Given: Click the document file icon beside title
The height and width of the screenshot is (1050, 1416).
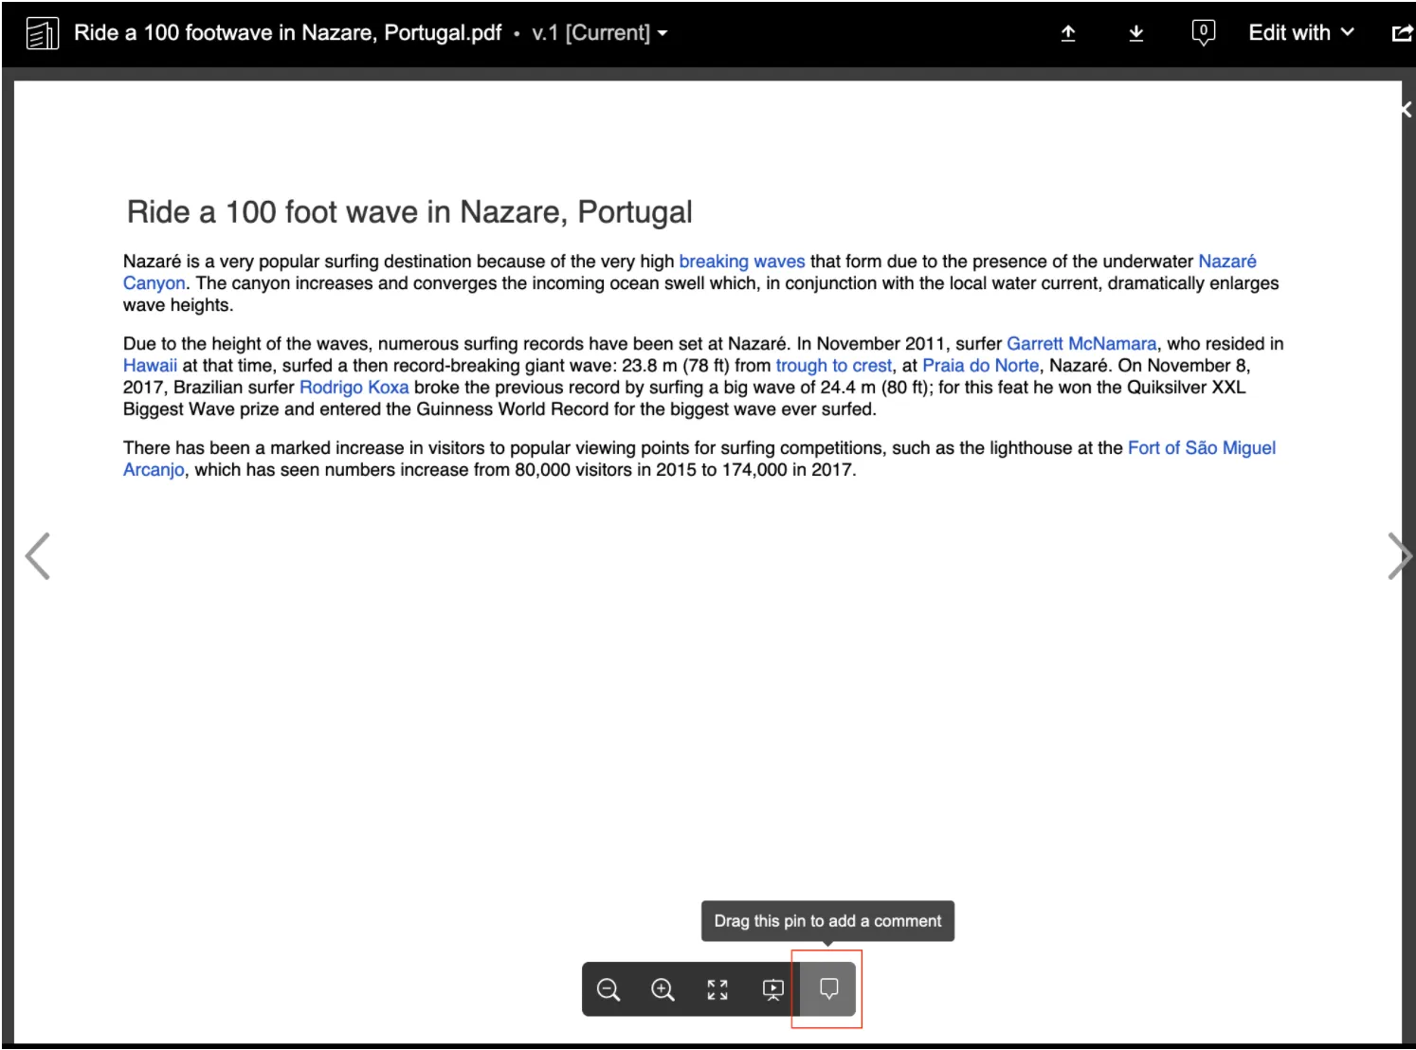Looking at the screenshot, I should pos(42,33).
